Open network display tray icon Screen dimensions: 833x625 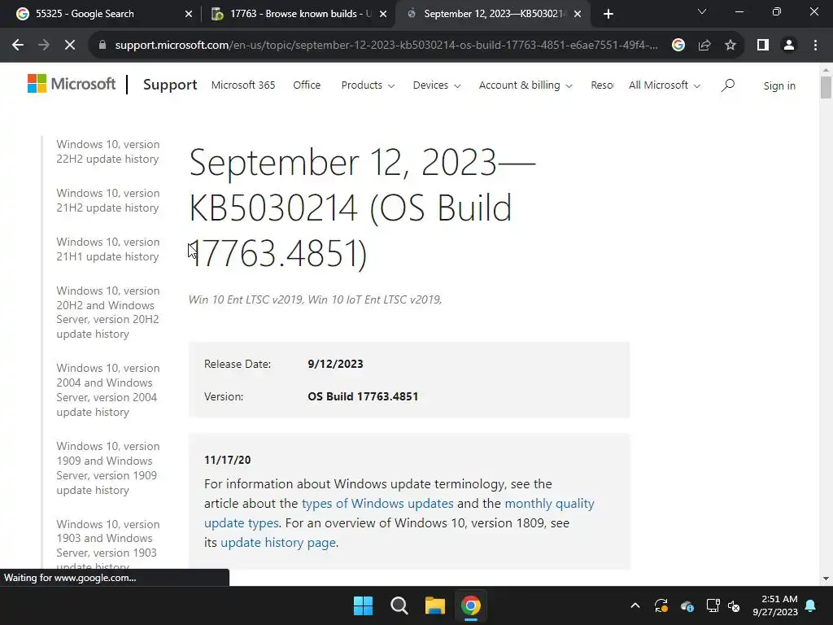tap(713, 605)
